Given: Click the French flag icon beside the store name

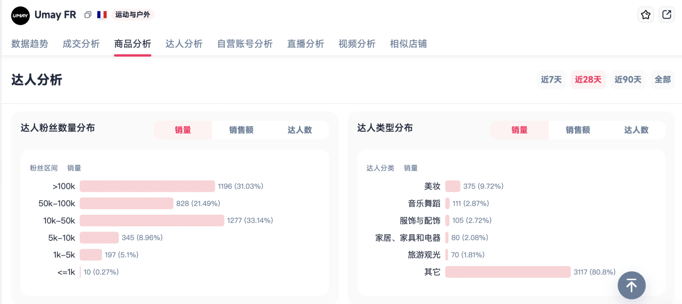Looking at the screenshot, I should [x=102, y=15].
